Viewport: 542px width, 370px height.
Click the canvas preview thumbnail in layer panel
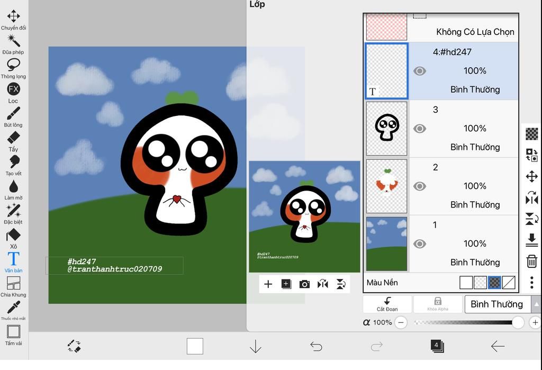click(x=304, y=217)
